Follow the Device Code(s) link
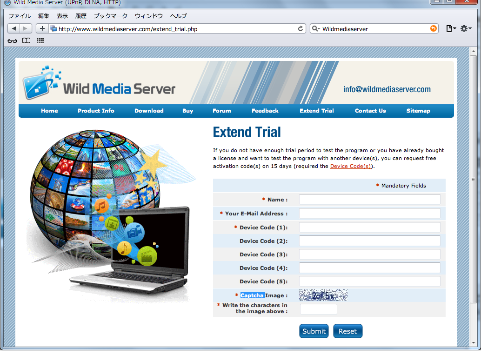This screenshot has height=355, width=481. click(350, 166)
